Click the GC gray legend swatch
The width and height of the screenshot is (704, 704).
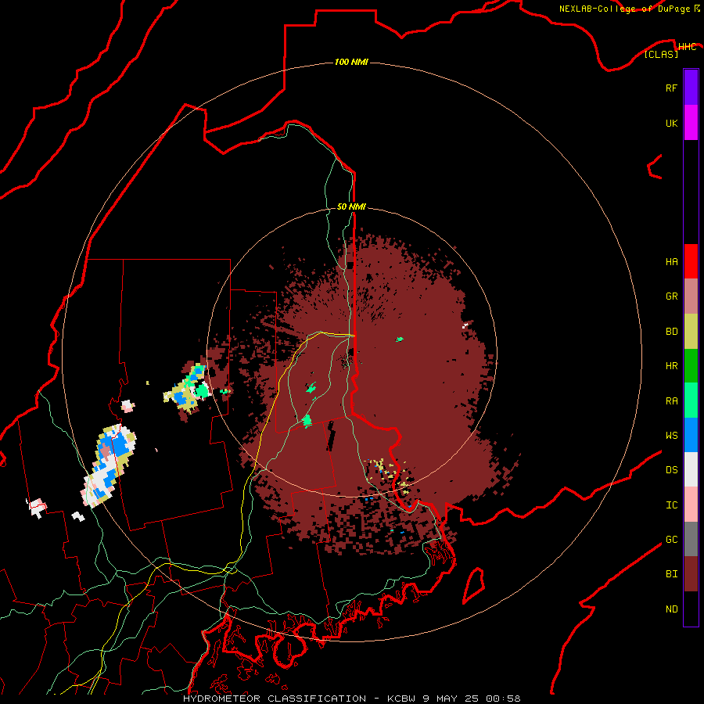(691, 539)
